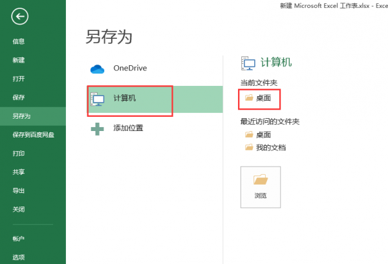This screenshot has width=388, height=264.
Task: Click the 浏览 browse button
Action: 261,187
